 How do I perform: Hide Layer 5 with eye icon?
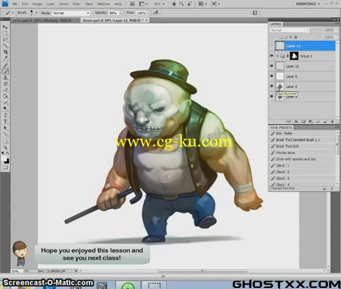pos(271,86)
